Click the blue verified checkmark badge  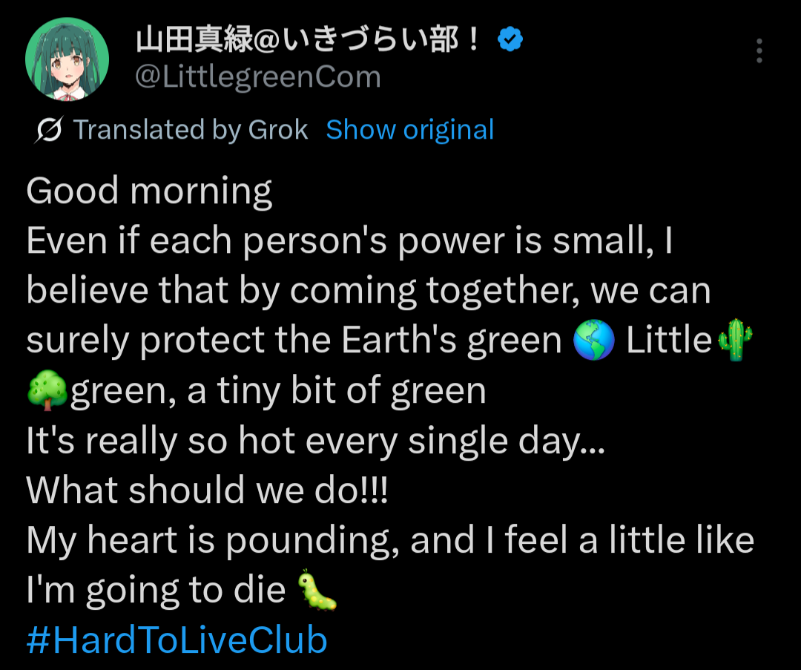tap(510, 39)
